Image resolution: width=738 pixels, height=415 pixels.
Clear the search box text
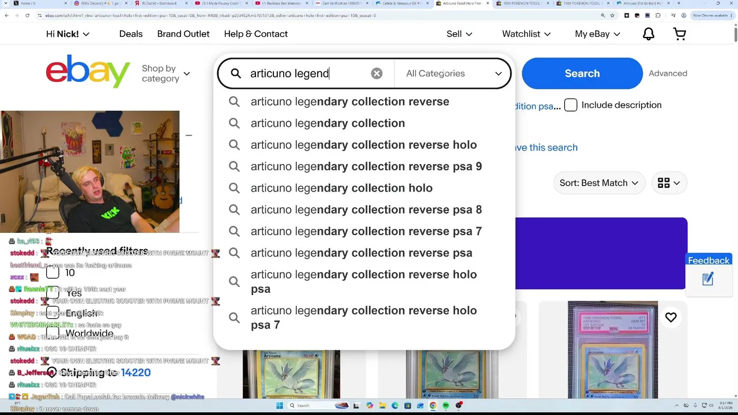(376, 73)
